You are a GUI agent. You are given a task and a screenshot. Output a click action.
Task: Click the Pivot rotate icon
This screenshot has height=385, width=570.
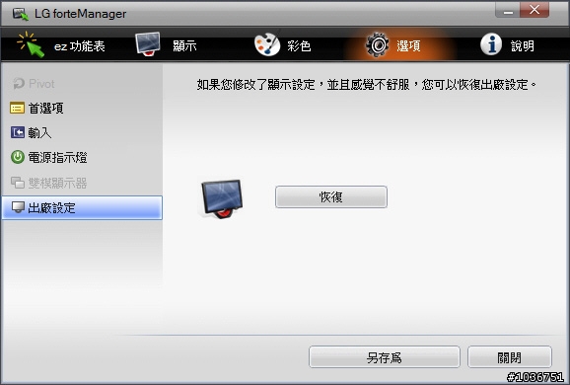pyautogui.click(x=19, y=84)
